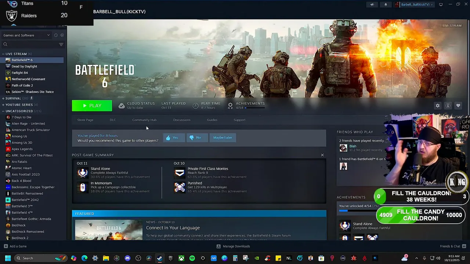Open Discord from the taskbar
Viewport: 470px width, 264px height.
(x=127, y=258)
